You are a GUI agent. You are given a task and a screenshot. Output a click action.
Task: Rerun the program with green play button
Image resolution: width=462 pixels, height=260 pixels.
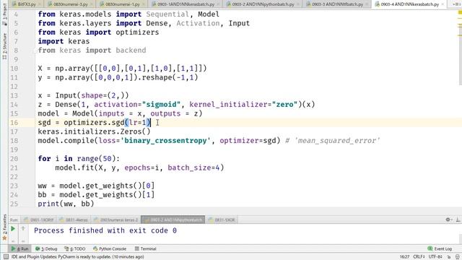13,228
